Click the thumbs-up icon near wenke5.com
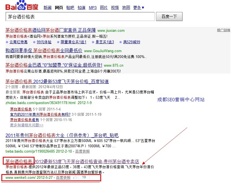The width and height of the screenshot is (234, 183). pos(75,177)
